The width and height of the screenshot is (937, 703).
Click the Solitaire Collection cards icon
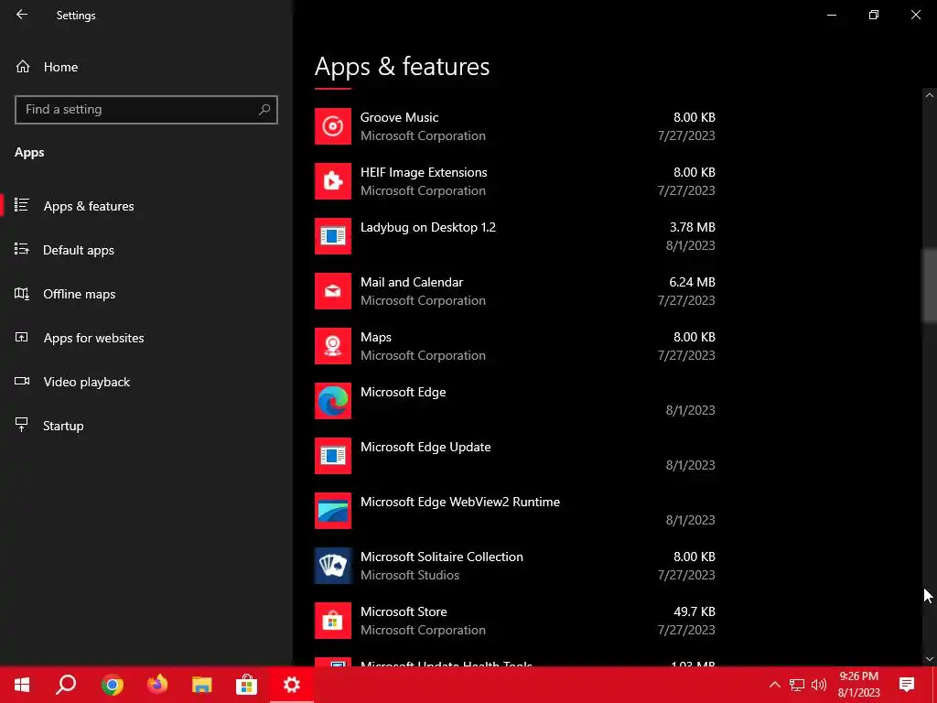[x=333, y=566]
